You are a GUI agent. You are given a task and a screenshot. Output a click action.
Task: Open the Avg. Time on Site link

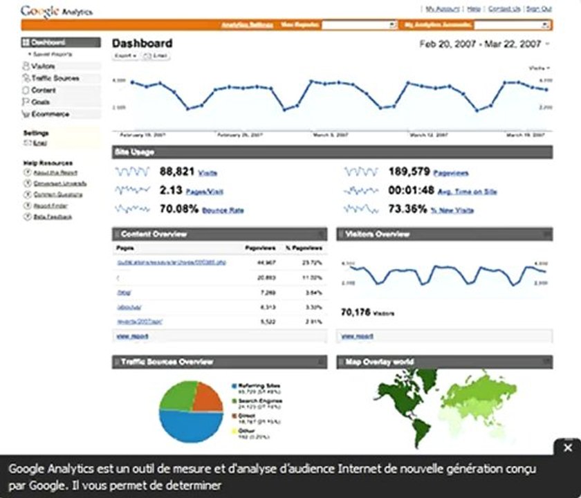(468, 192)
